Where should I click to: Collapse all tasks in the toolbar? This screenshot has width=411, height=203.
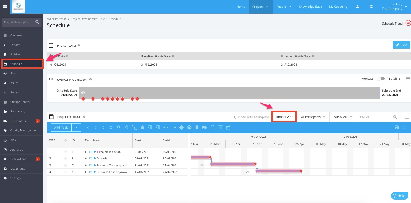pyautogui.click(x=103, y=127)
